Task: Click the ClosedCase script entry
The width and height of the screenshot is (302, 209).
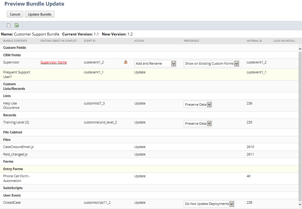Action: coord(12,203)
